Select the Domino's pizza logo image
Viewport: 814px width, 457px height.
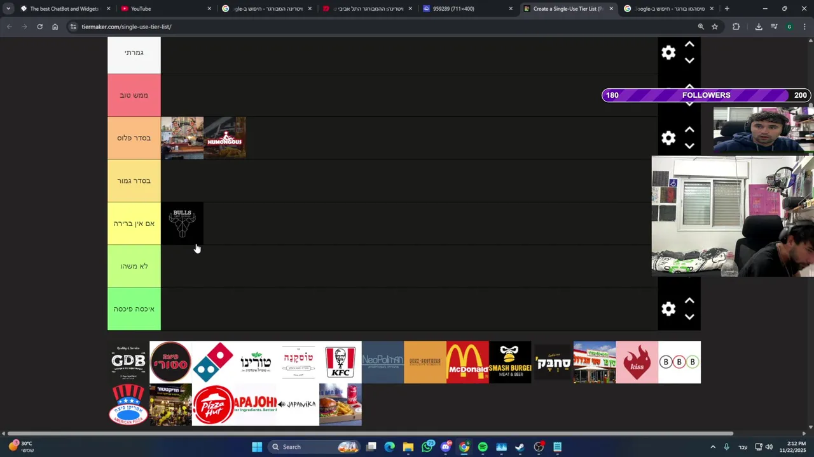coord(213,362)
